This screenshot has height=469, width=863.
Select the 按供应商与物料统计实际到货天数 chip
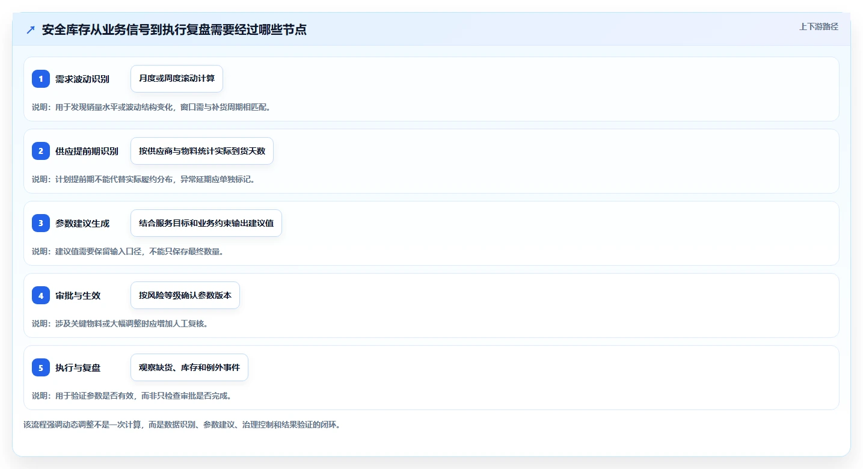click(202, 151)
